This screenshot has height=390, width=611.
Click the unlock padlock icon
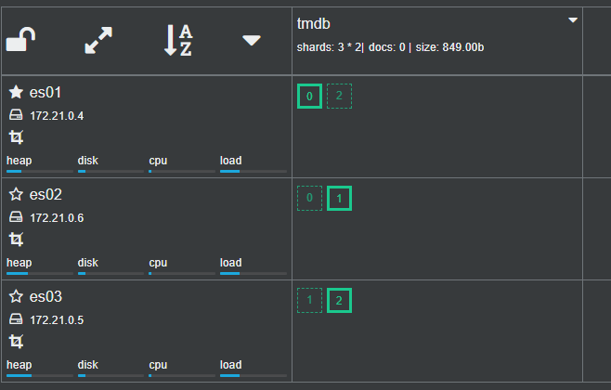pos(21,41)
